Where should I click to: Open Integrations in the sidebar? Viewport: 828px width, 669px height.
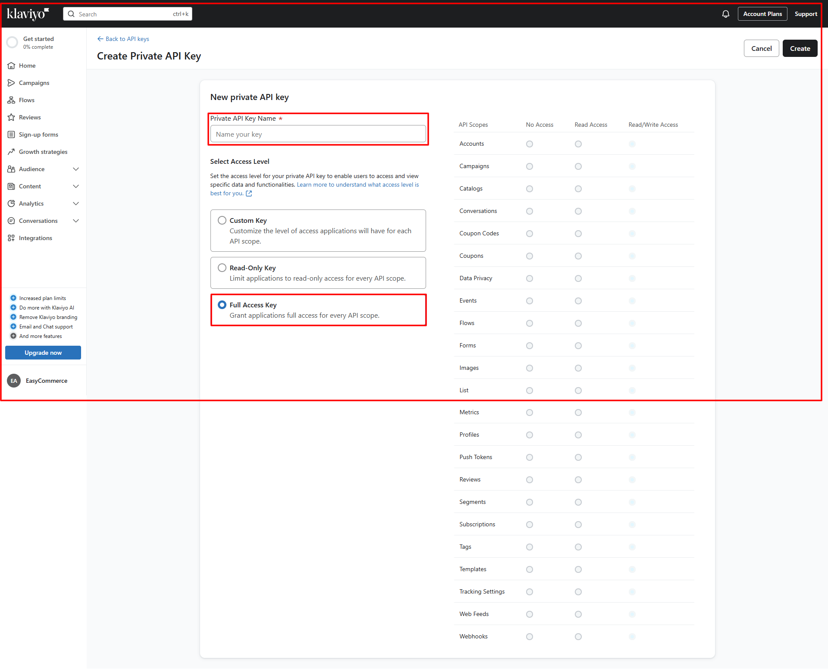tap(35, 238)
